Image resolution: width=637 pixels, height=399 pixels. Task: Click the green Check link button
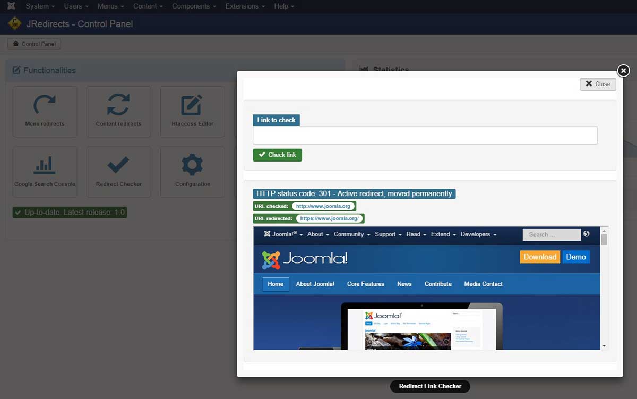click(x=277, y=155)
